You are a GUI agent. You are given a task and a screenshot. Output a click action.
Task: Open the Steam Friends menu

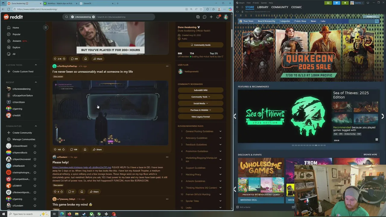(256, 3)
